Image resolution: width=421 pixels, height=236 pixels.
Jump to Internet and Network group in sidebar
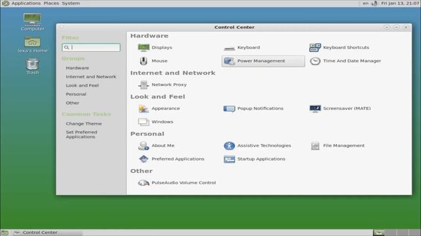click(x=91, y=77)
